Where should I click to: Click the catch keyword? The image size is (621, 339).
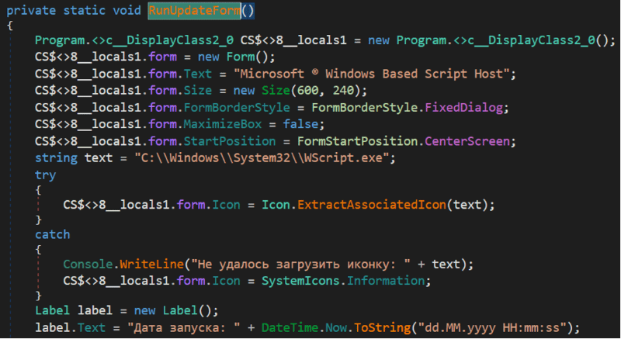pos(52,234)
